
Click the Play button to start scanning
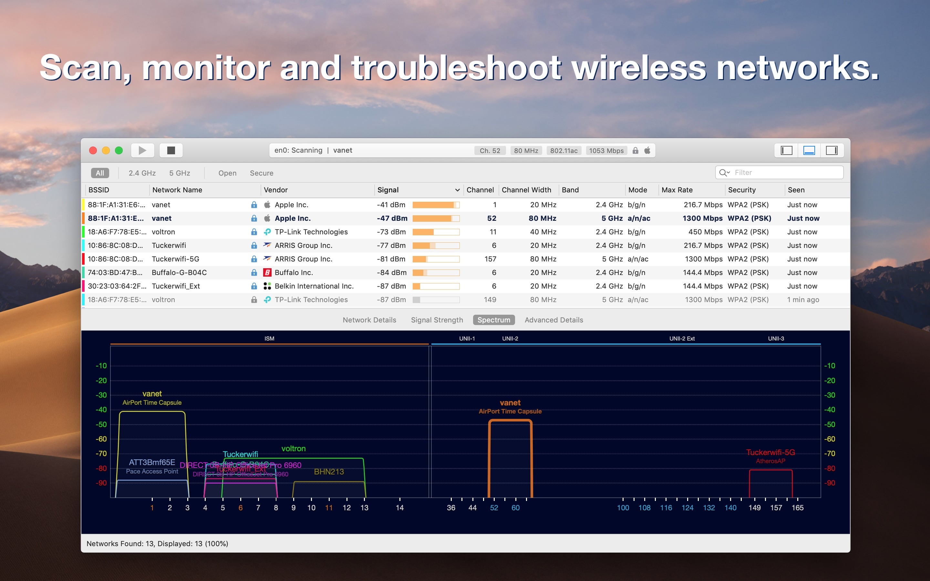142,150
